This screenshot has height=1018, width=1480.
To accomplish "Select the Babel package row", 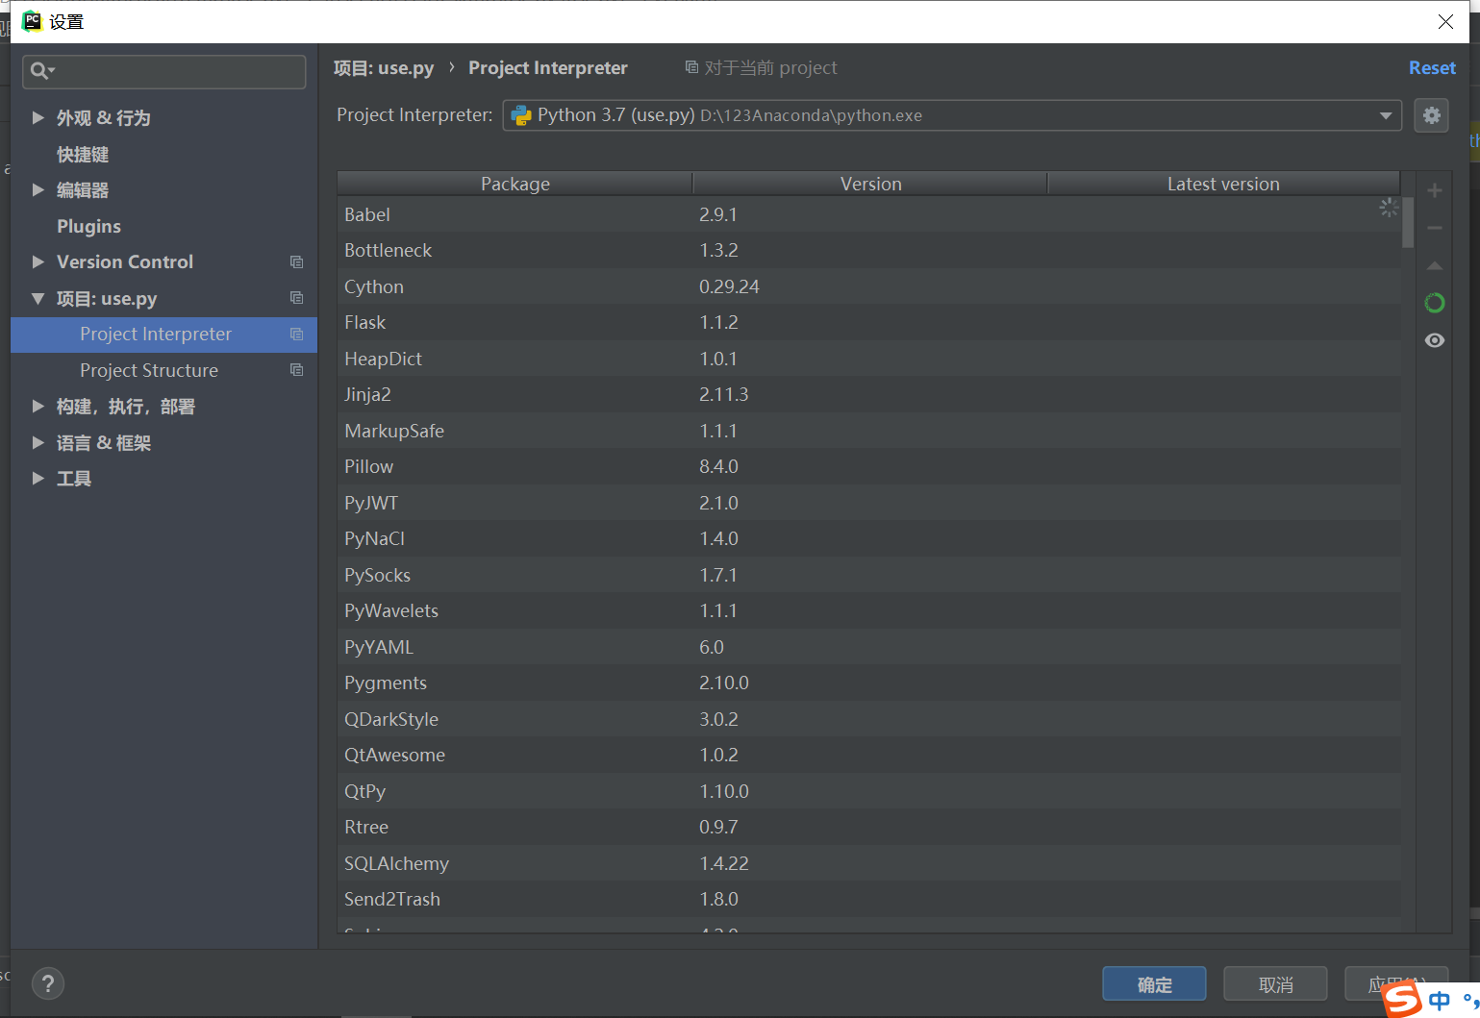I will 869,214.
